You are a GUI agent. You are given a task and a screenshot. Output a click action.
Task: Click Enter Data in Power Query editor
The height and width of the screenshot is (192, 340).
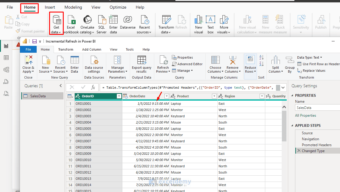pyautogui.click(x=75, y=64)
